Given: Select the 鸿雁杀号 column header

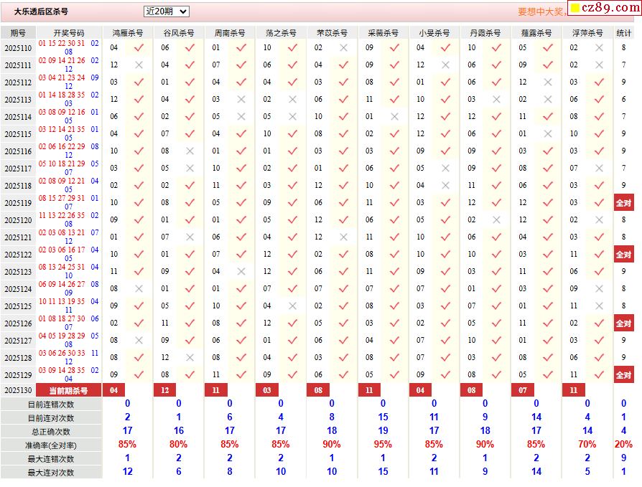Looking at the screenshot, I should click(x=128, y=33).
